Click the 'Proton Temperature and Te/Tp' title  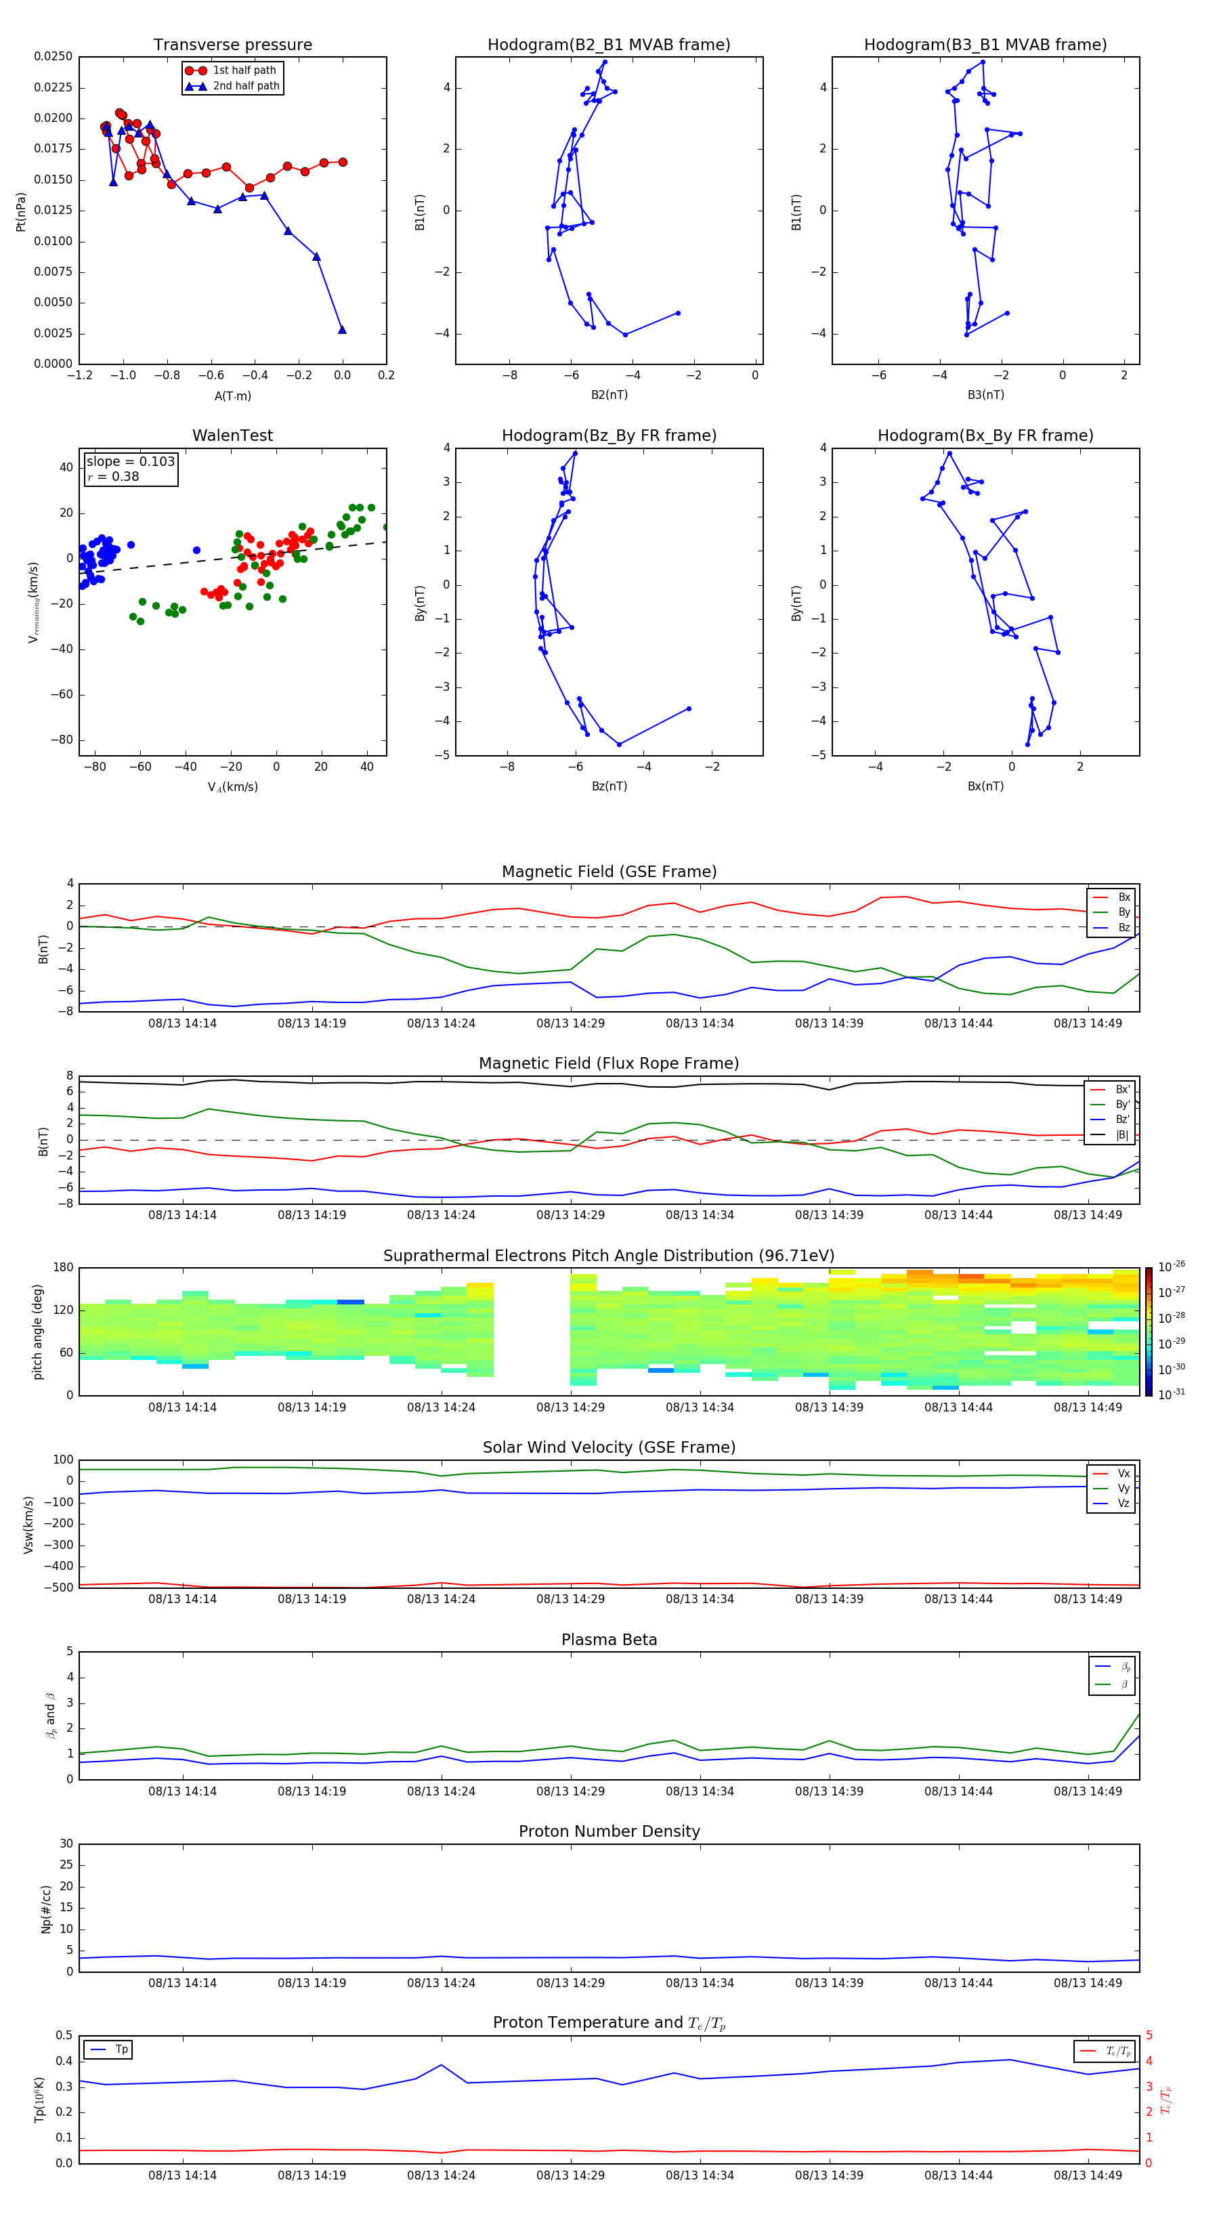tap(609, 2023)
